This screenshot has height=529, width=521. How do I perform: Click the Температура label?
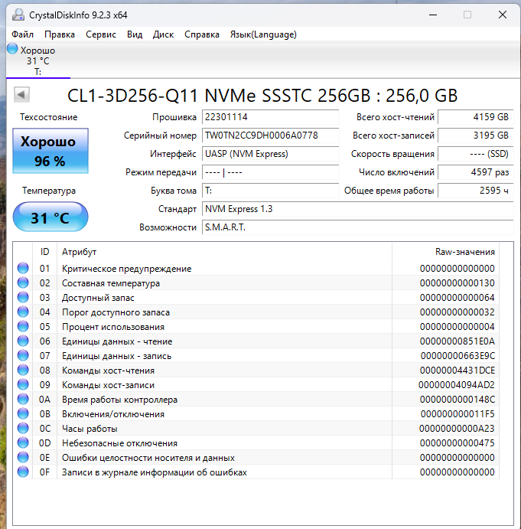pyautogui.click(x=49, y=191)
